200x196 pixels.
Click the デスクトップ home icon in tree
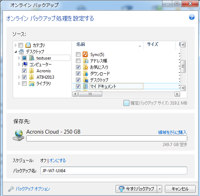21,51
